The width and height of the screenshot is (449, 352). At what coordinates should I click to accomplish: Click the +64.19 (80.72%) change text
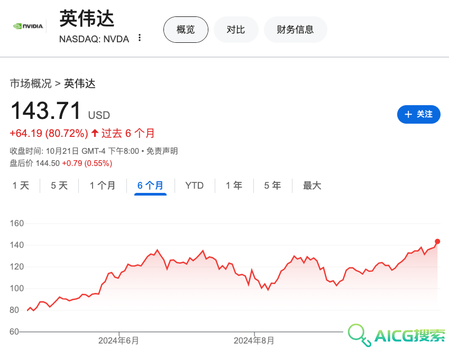point(49,133)
